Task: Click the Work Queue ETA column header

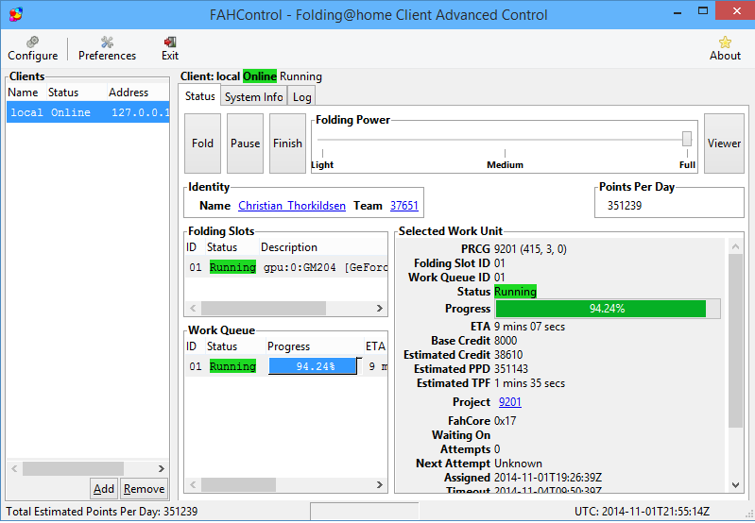Action: pos(375,346)
